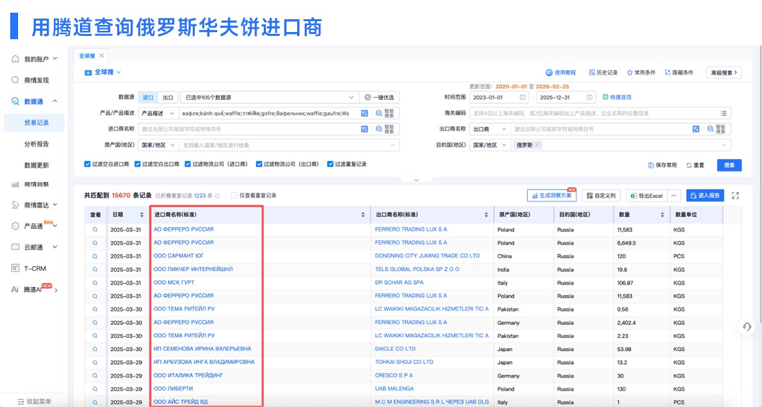This screenshot has width=762, height=407.
Task: Switch to the 出口 export tab
Action: [x=169, y=97]
